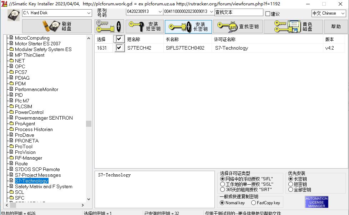Click the v4.2 version cell
The width and height of the screenshot is (349, 215).
pos(329,48)
